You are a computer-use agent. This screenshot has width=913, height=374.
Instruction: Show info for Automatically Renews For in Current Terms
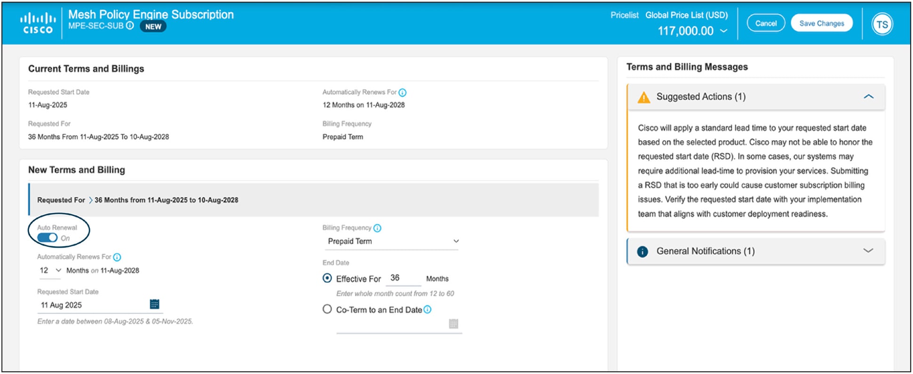click(403, 93)
